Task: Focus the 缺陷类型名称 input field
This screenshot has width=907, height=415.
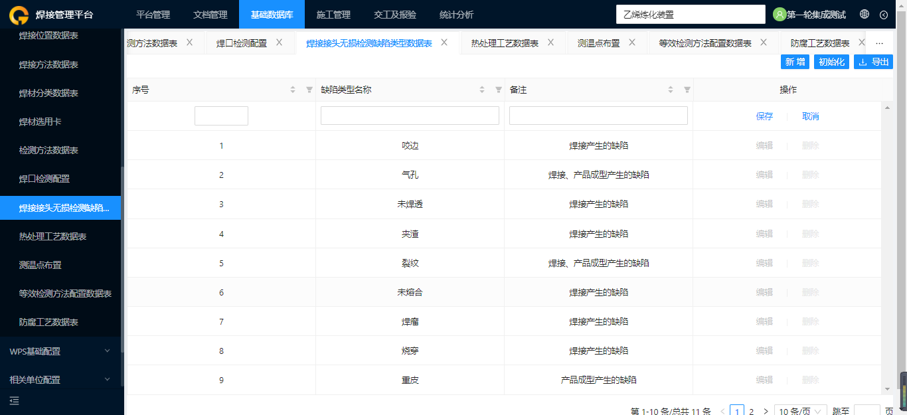Action: pos(410,116)
